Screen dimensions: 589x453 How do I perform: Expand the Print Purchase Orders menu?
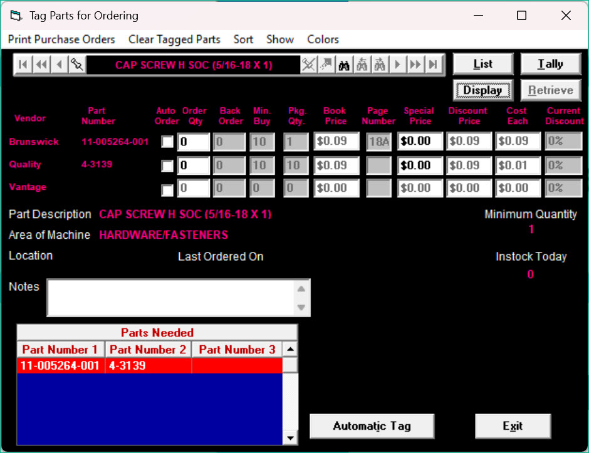61,39
